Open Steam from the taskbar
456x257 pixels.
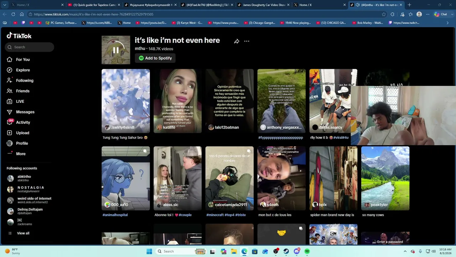pos(286,251)
